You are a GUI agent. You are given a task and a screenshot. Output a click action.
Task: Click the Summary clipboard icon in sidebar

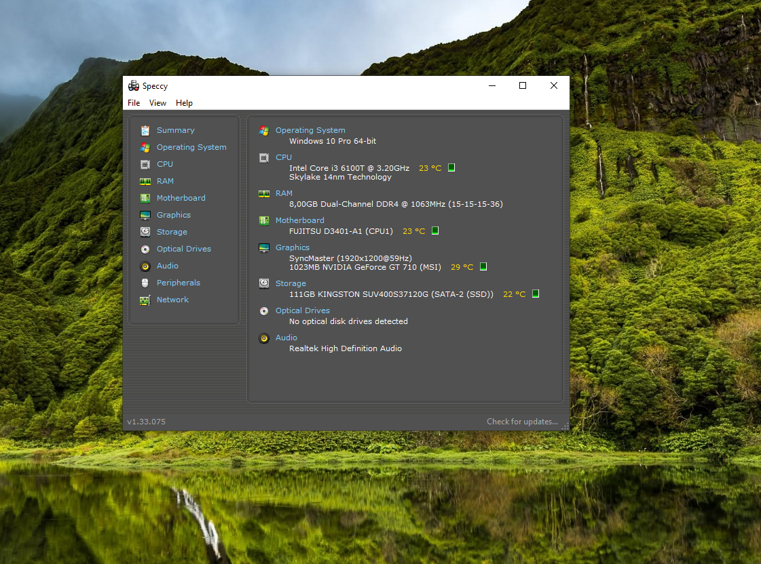tap(145, 130)
